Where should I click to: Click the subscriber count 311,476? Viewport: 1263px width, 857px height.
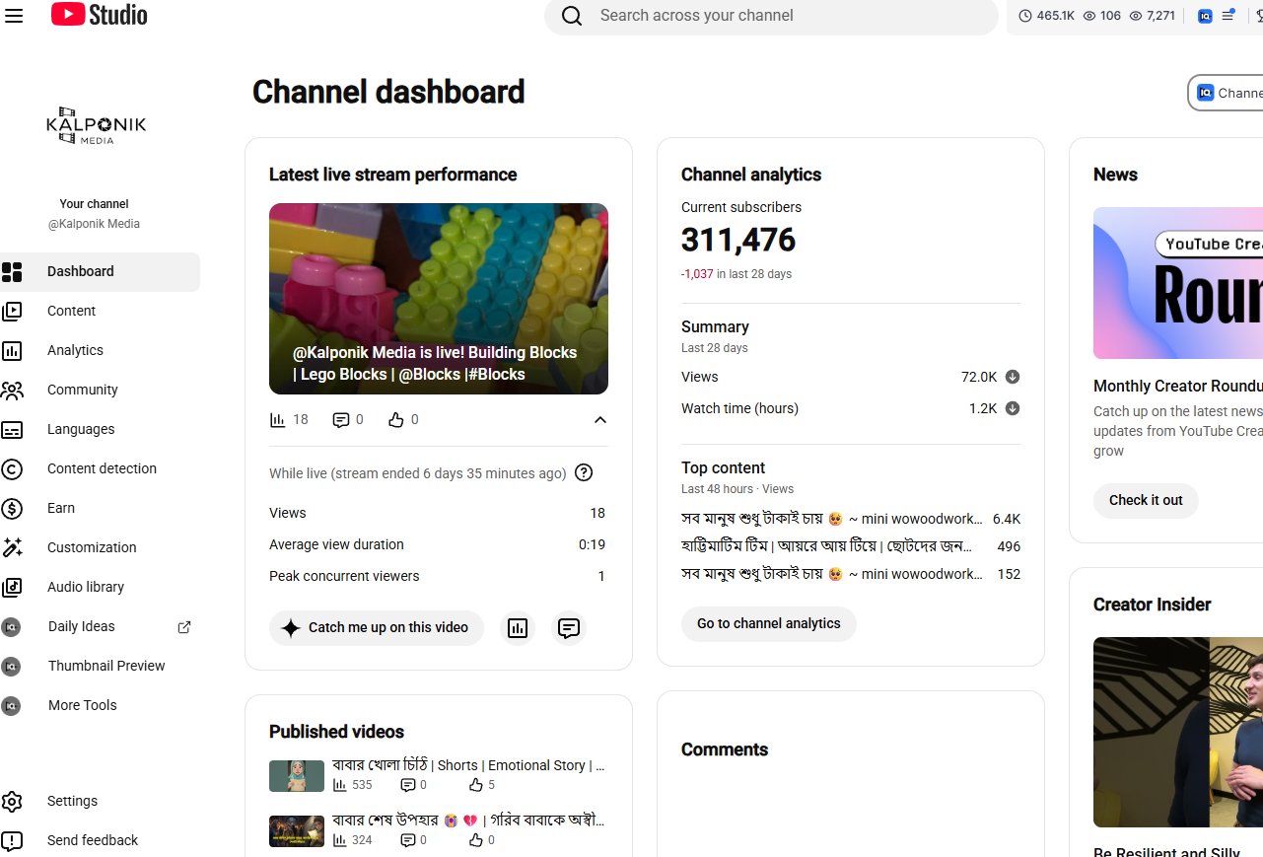[x=738, y=241]
